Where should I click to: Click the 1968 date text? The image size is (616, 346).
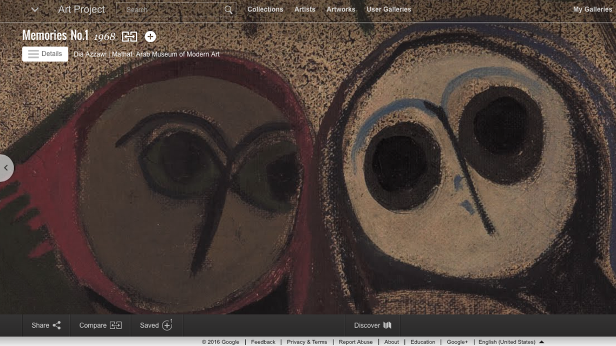tap(104, 36)
